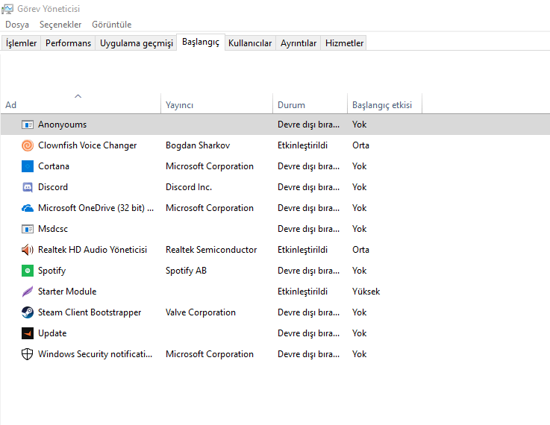Click Yüksek impact for Starter Module
Image resolution: width=550 pixels, height=425 pixels.
(x=366, y=292)
